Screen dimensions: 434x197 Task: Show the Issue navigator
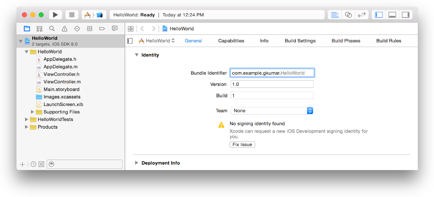[x=64, y=29]
